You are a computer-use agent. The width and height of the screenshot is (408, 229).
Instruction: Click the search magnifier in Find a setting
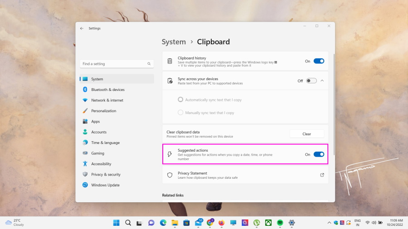coord(149,64)
